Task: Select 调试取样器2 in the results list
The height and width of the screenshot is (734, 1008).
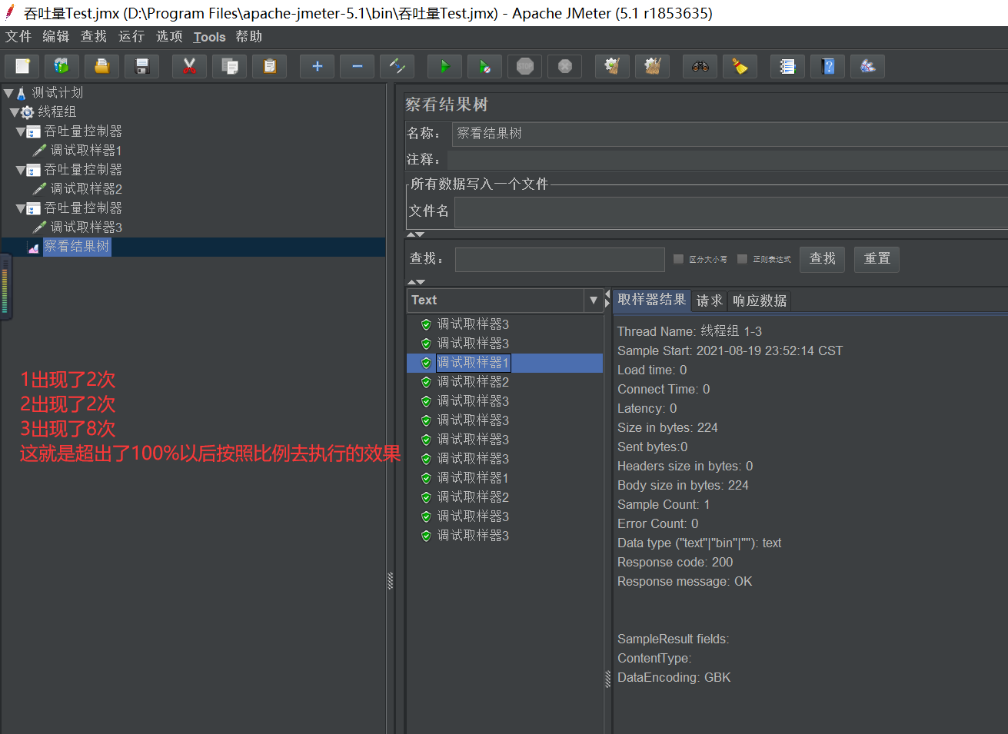Action: 473,381
